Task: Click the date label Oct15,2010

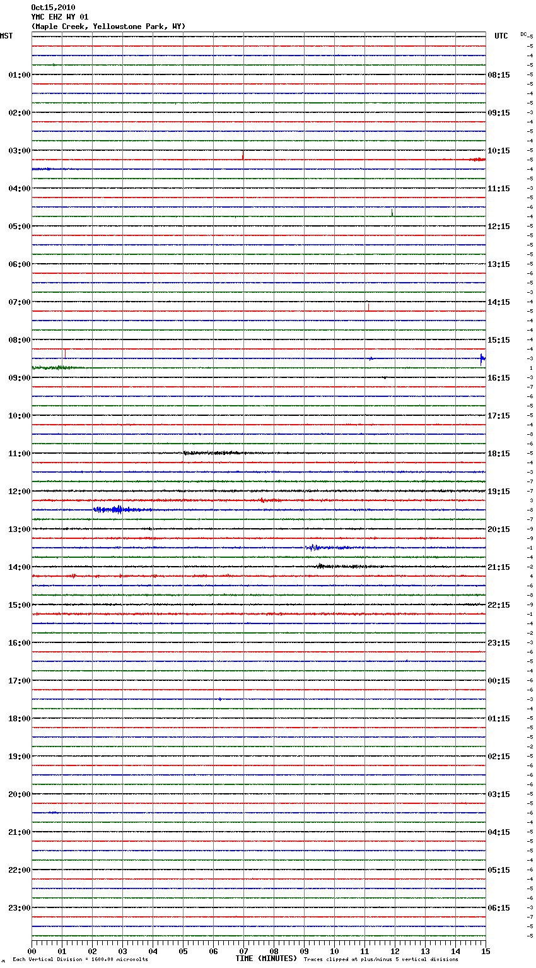Action: pos(53,8)
